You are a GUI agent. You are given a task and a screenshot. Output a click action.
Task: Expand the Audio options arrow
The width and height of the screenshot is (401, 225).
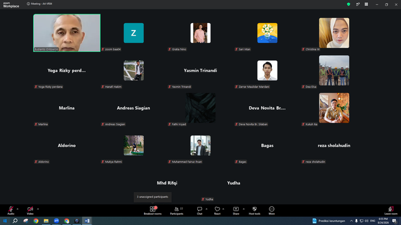(18, 209)
